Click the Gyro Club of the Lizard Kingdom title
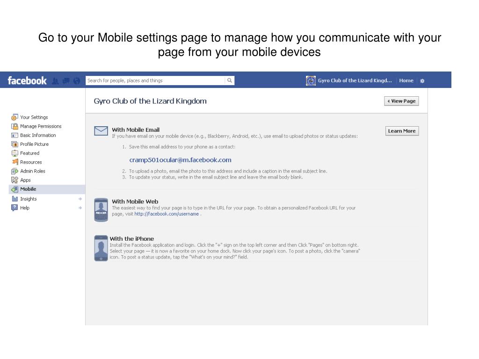This screenshot has width=479, height=359. [x=150, y=101]
